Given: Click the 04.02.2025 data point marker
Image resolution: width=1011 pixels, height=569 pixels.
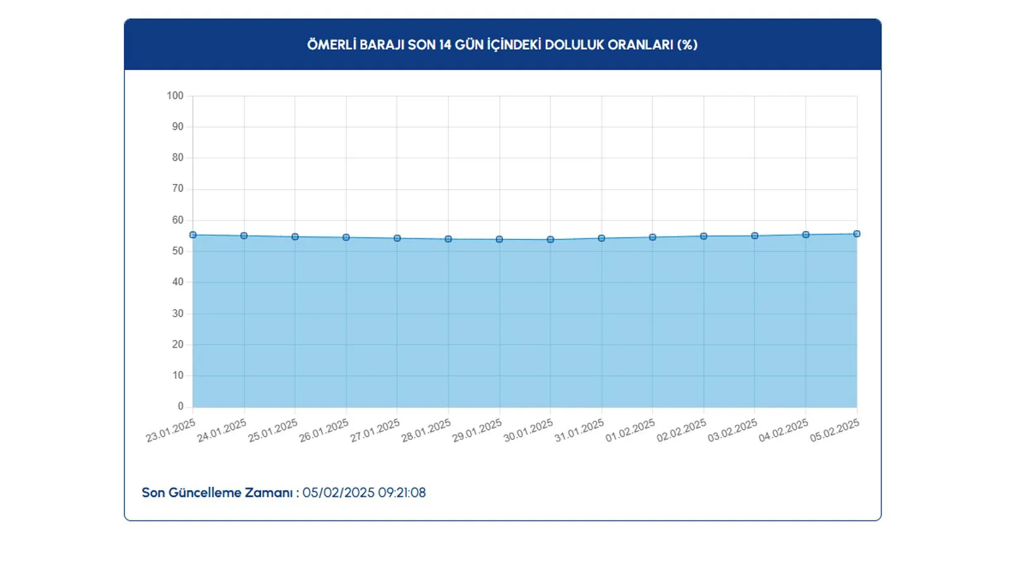Looking at the screenshot, I should point(806,235).
